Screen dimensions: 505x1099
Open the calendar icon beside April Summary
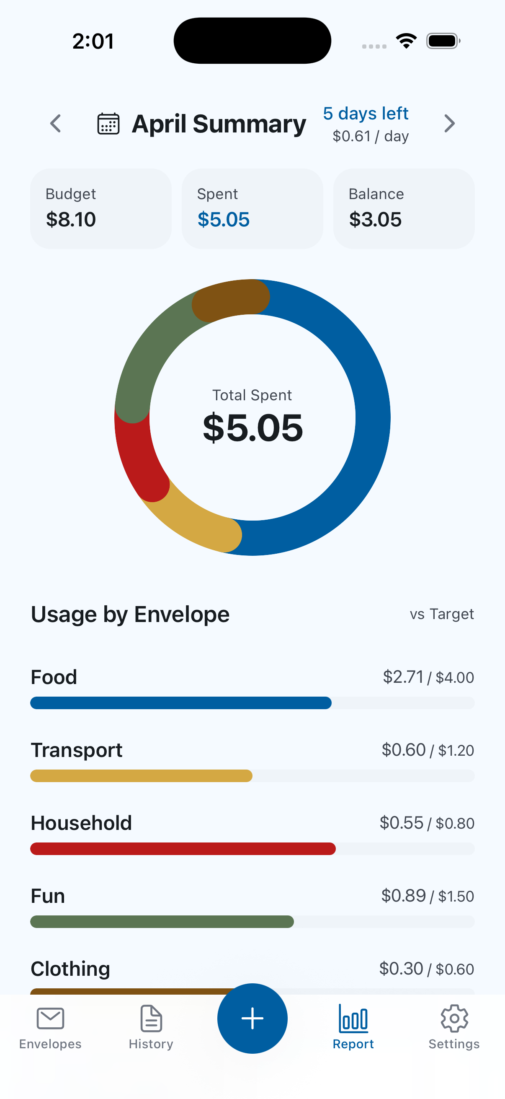108,124
